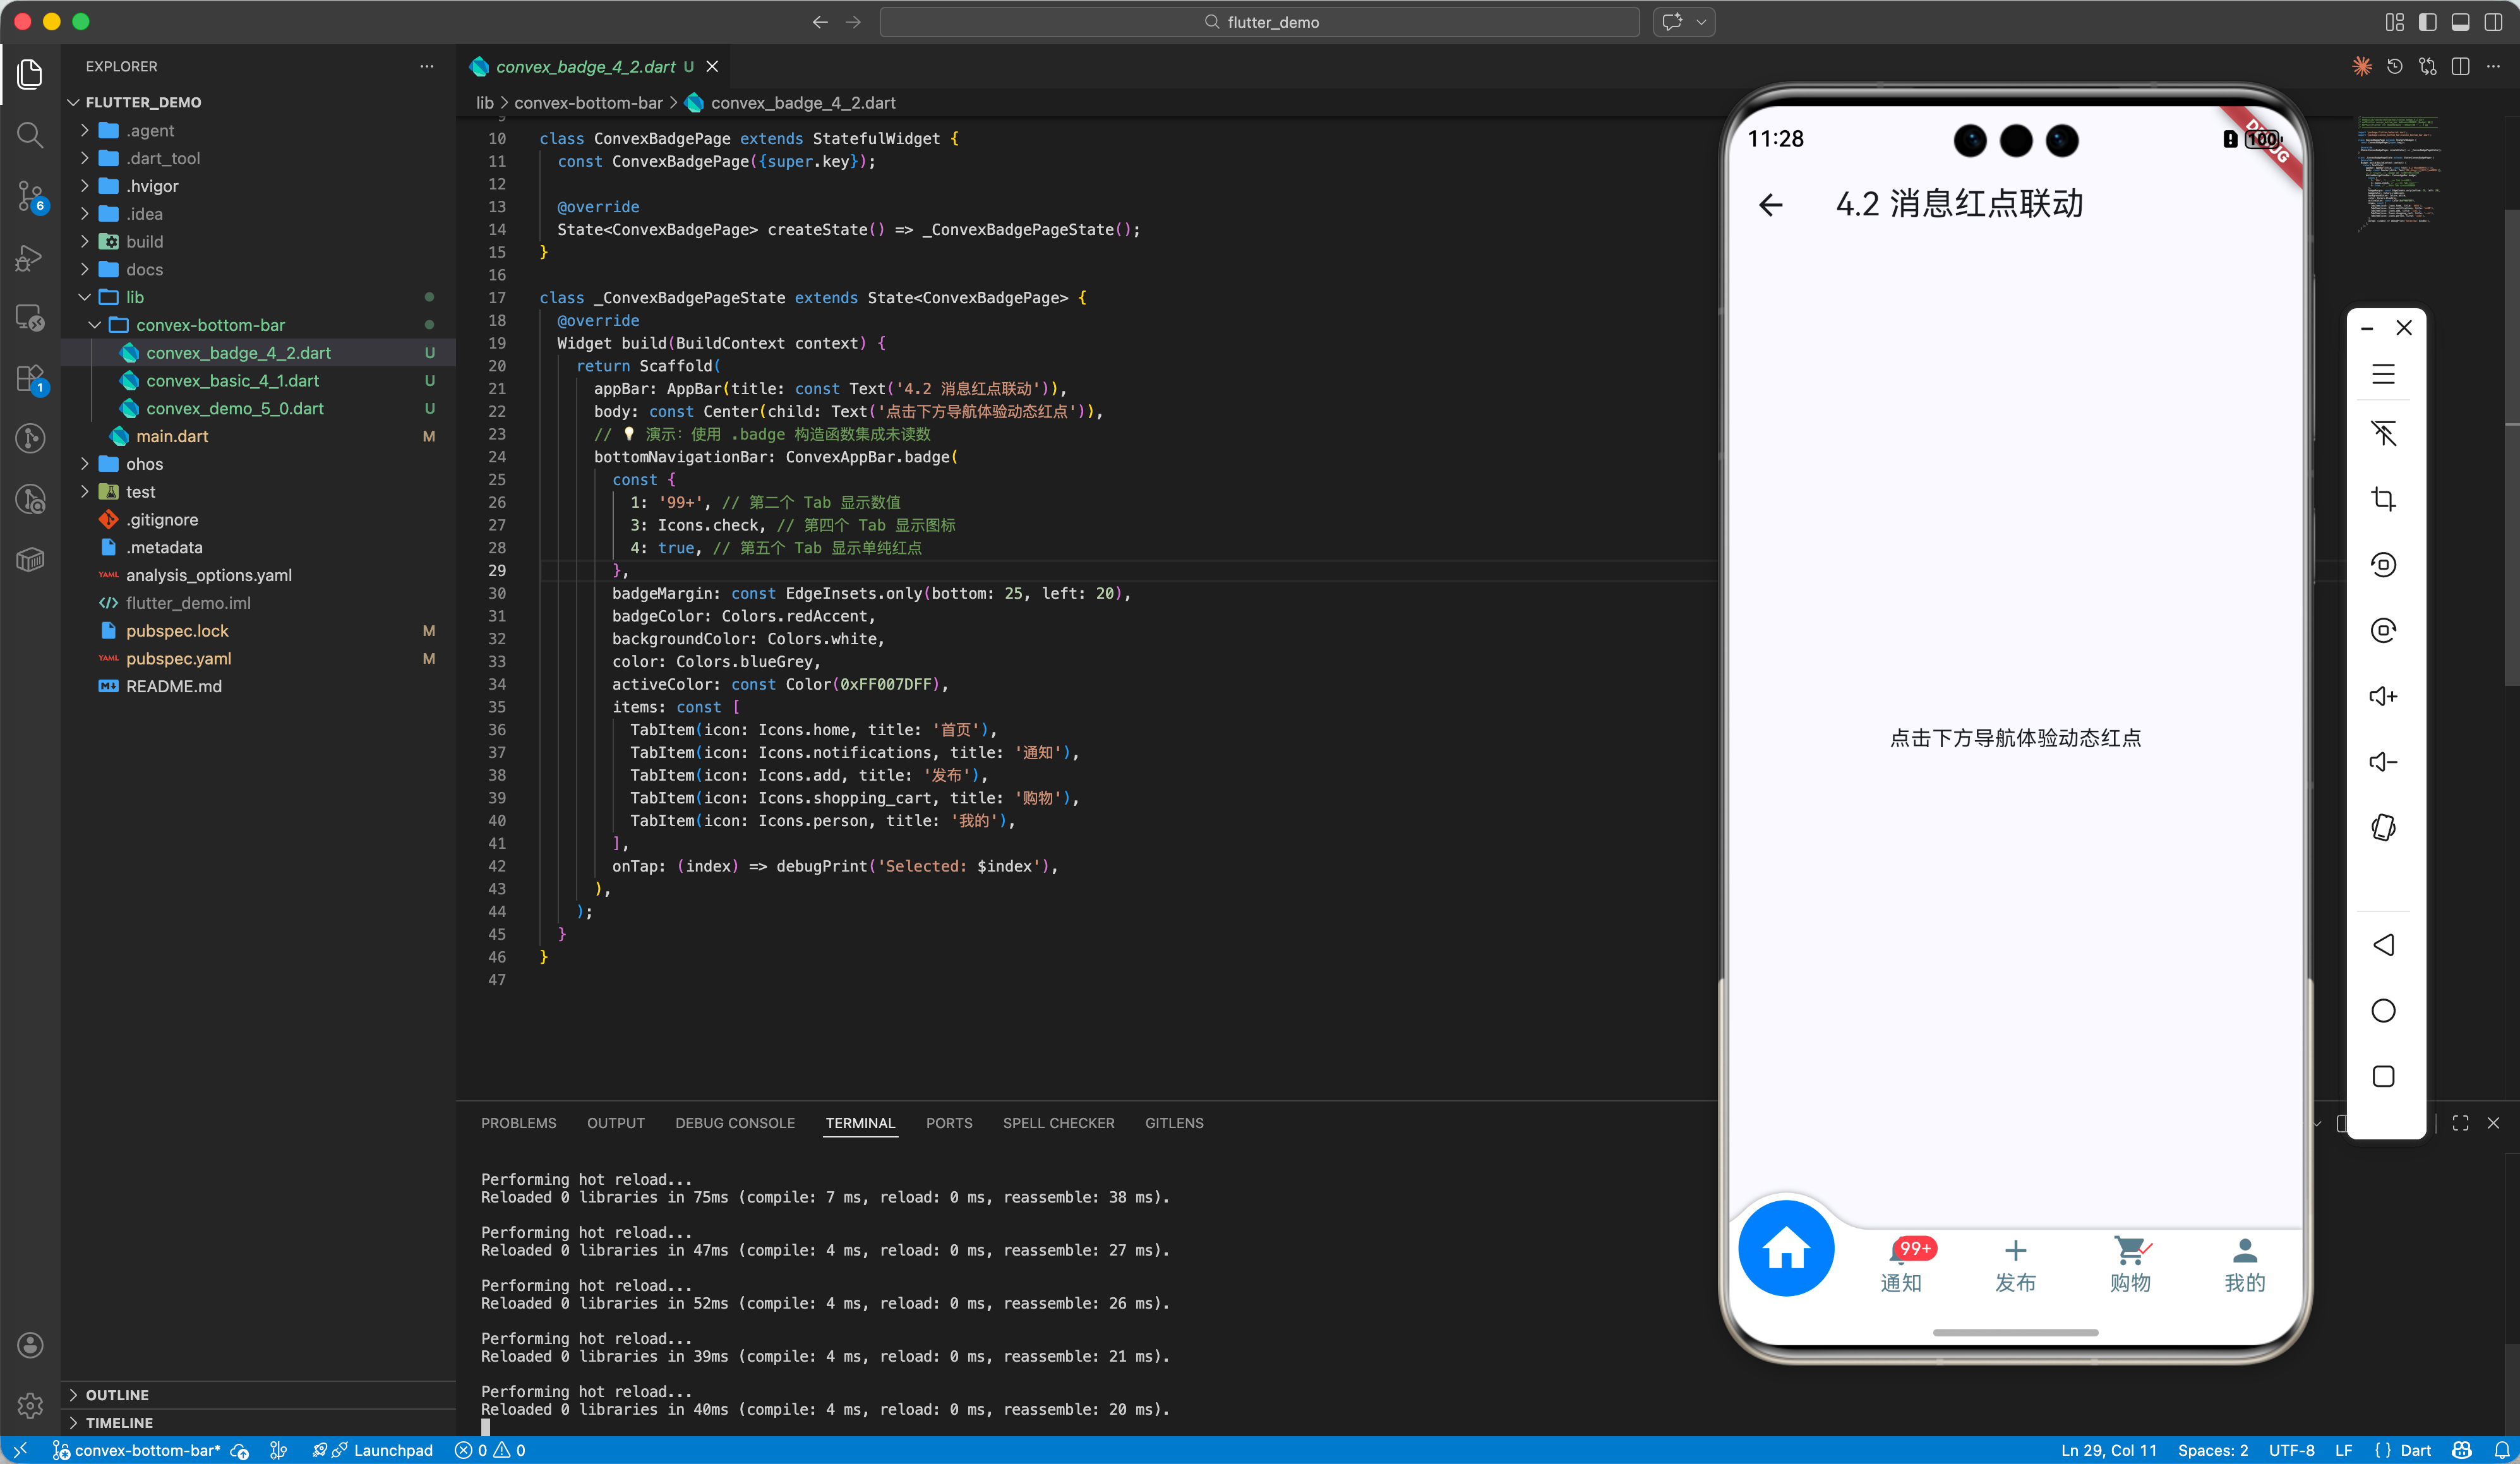2520x1464 pixels.
Task: Open Source Control view with 6 badge
Action: (x=30, y=196)
